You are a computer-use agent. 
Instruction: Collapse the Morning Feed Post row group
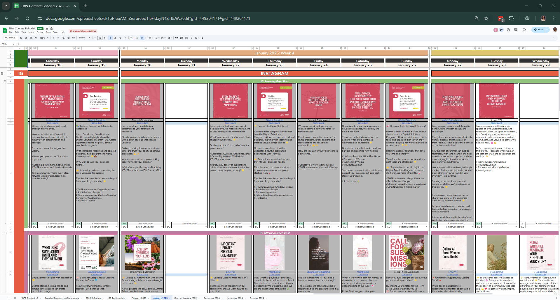click(x=5, y=81)
